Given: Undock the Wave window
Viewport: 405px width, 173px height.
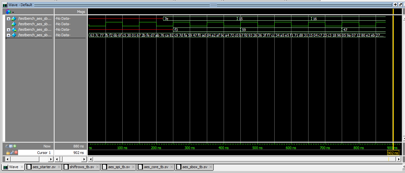Looking at the screenshot, I should point(400,5).
